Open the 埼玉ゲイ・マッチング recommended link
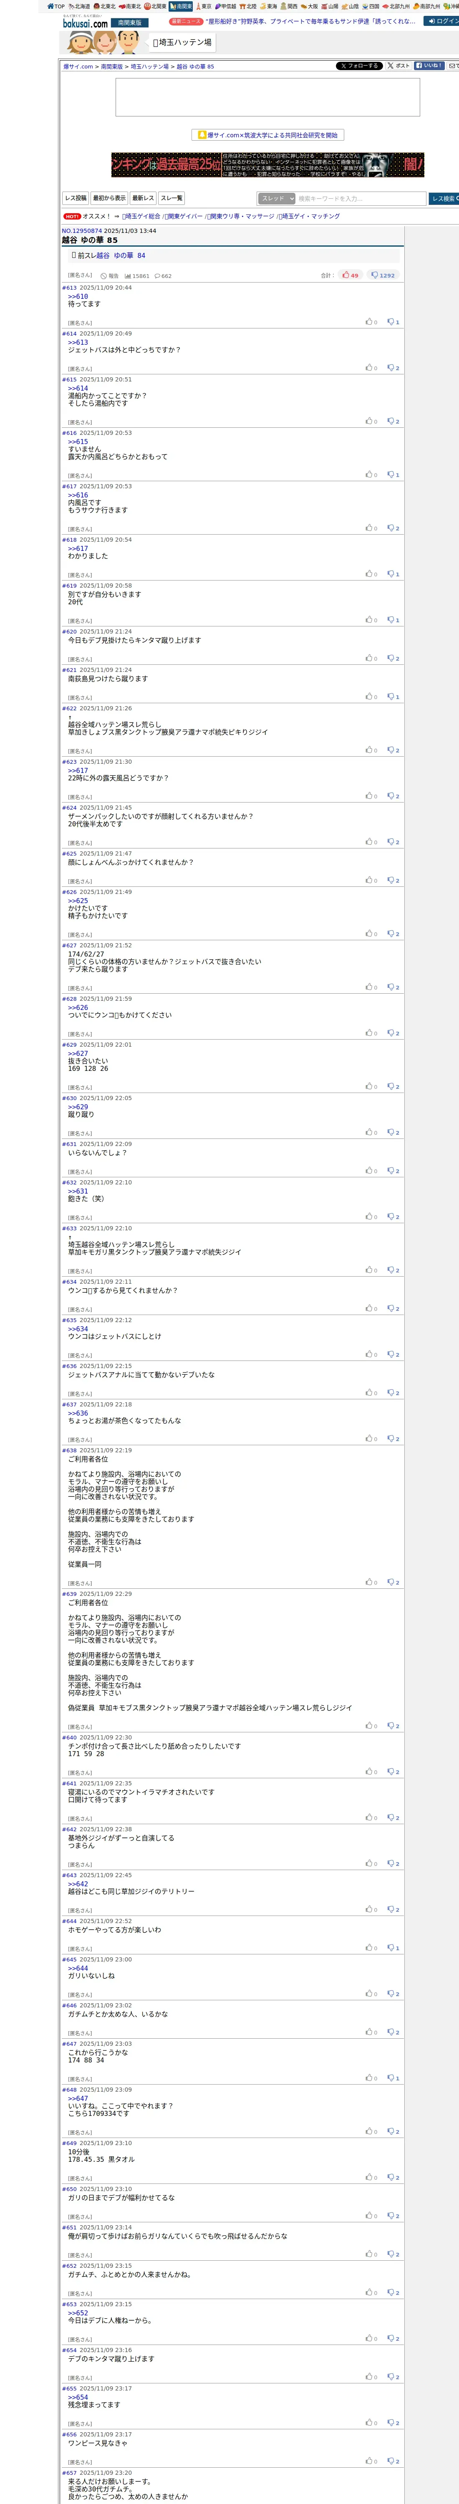 click(x=309, y=217)
